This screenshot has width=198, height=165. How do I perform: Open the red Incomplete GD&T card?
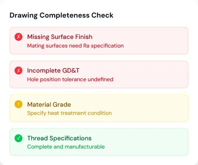pos(99,74)
